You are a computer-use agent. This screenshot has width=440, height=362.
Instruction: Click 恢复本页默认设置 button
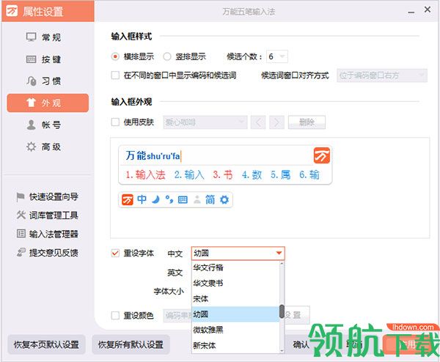point(46,344)
